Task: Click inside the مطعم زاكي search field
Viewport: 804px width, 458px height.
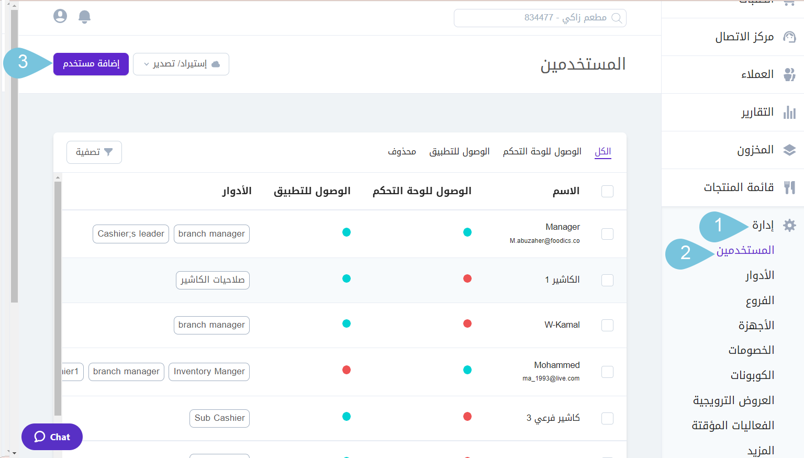Action: [540, 18]
